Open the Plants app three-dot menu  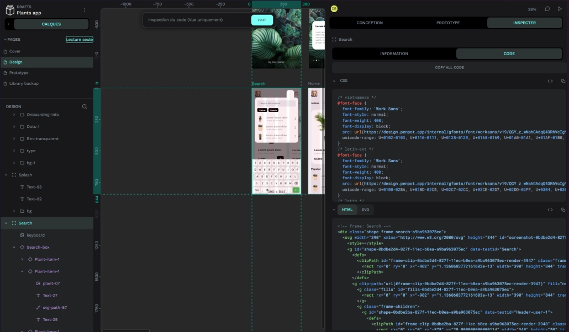click(85, 10)
